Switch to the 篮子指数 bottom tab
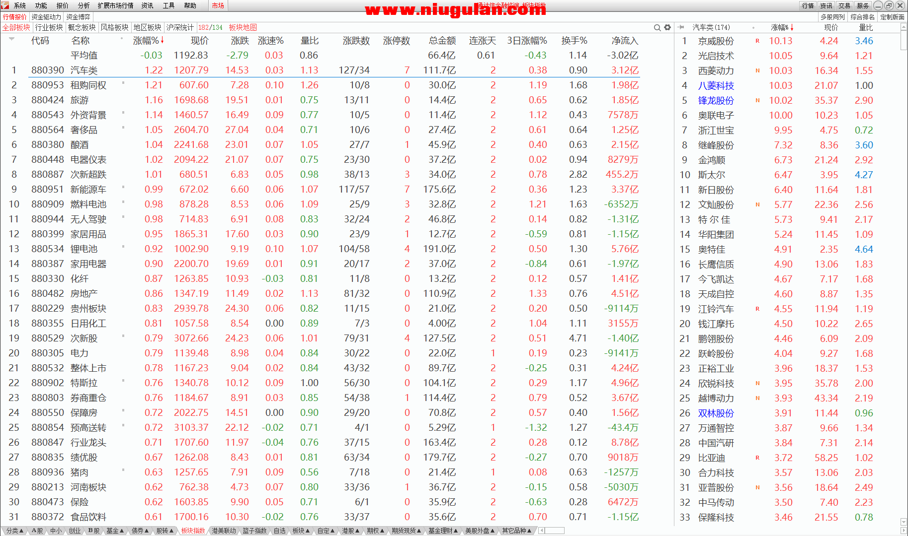This screenshot has width=908, height=536. (254, 531)
